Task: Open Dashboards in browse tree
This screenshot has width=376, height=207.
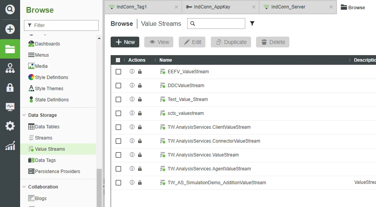Action: 44,44
